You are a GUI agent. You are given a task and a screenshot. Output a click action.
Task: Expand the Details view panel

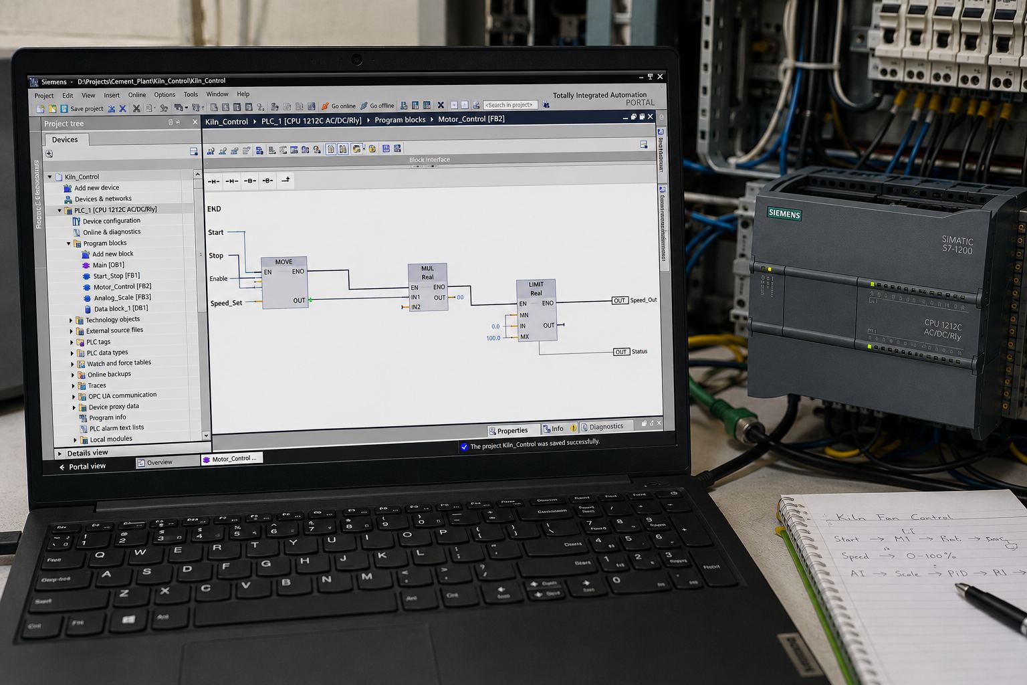(x=60, y=454)
